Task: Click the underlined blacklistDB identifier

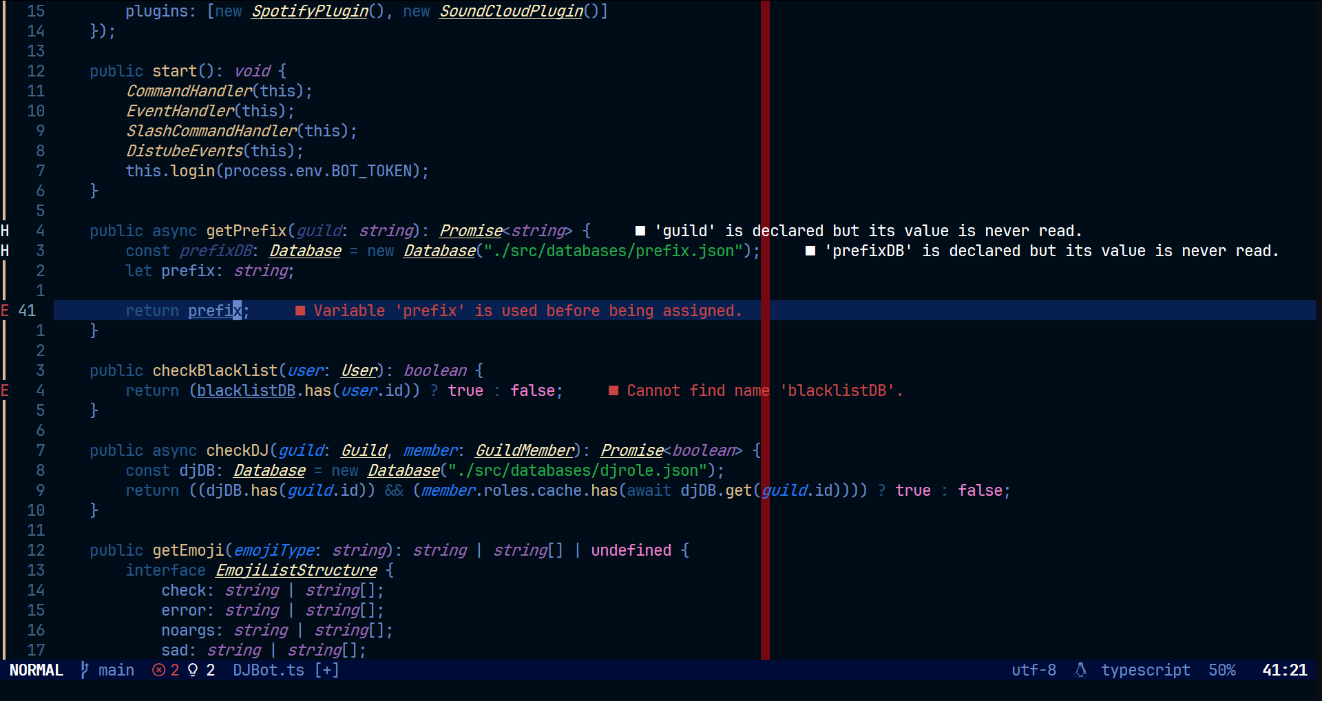Action: pos(246,390)
